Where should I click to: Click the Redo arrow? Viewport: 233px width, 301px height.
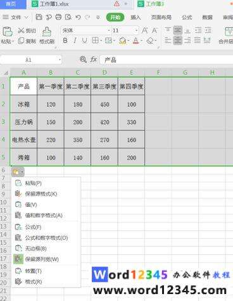click(x=87, y=17)
